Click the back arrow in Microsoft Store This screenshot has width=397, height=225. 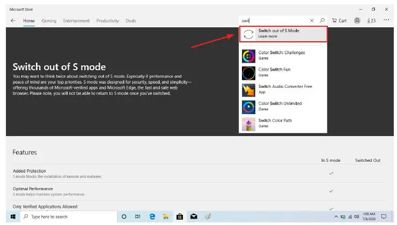13,21
